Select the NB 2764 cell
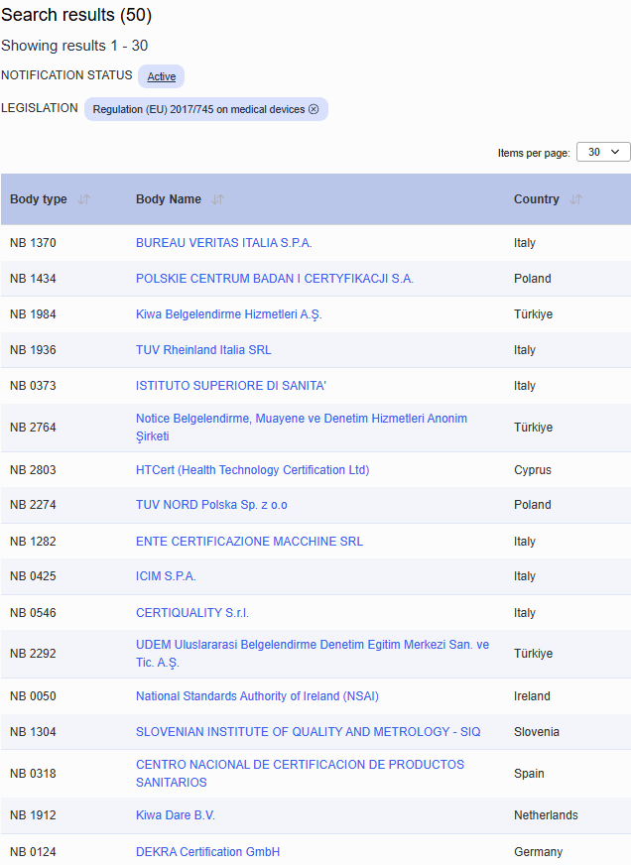This screenshot has height=865, width=631. pyautogui.click(x=33, y=428)
